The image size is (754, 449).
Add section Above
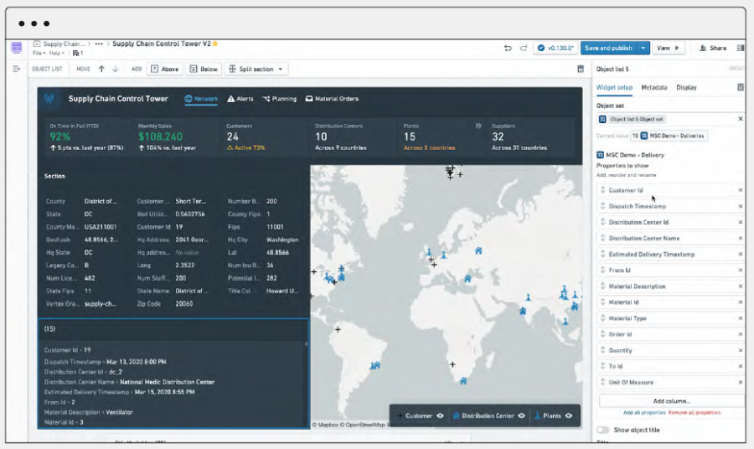165,70
